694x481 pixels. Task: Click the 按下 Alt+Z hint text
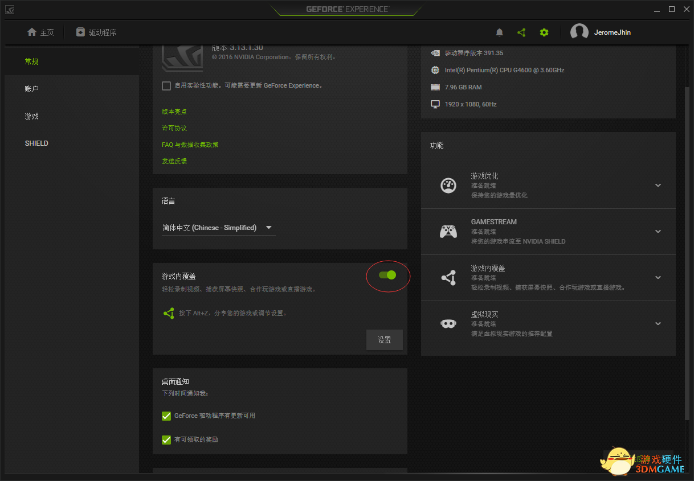click(233, 313)
